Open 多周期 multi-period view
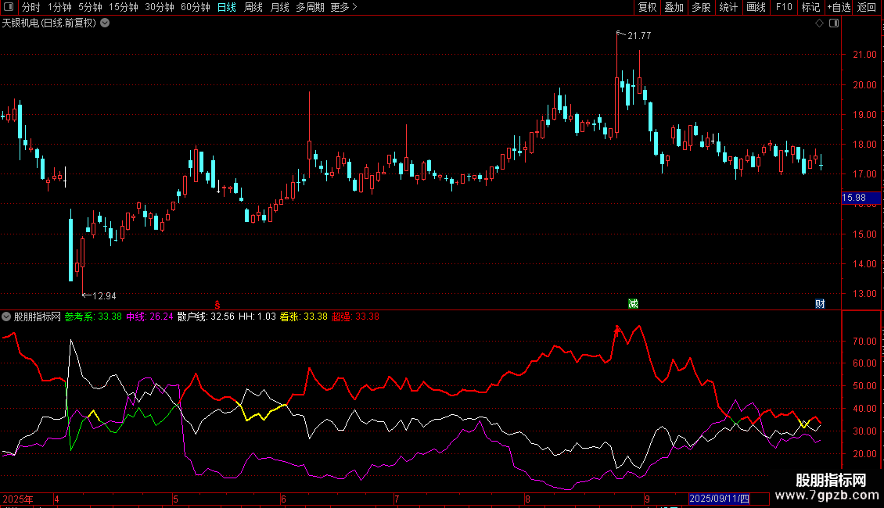The image size is (884, 508). click(310, 7)
